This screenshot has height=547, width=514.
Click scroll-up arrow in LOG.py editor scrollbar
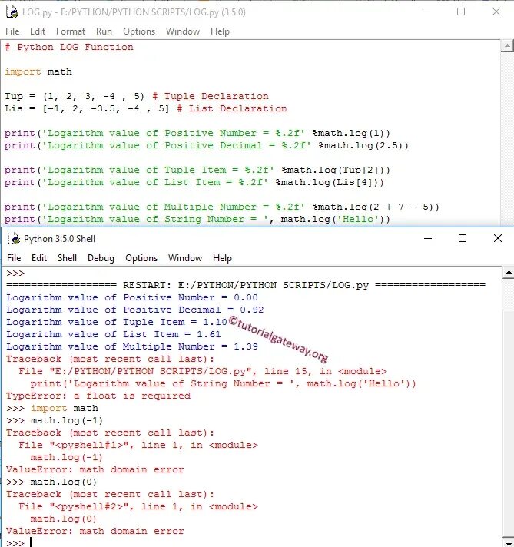pyautogui.click(x=507, y=46)
